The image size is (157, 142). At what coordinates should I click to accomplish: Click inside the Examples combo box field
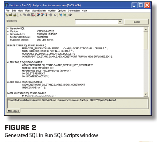pos(97,22)
